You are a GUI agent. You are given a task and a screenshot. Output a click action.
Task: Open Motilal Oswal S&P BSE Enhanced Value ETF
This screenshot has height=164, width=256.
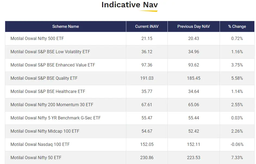click(53, 65)
